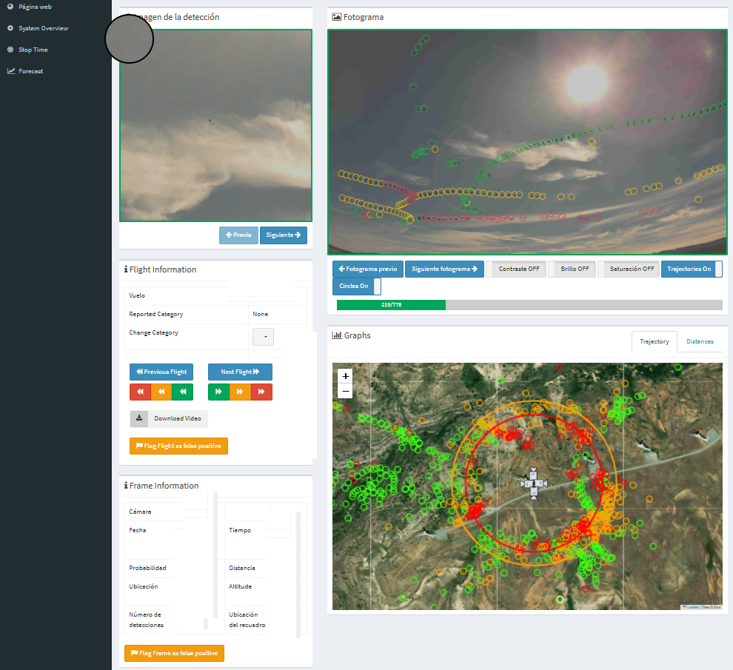733x670 pixels.
Task: Open System Overview in the sidebar
Action: [43, 28]
